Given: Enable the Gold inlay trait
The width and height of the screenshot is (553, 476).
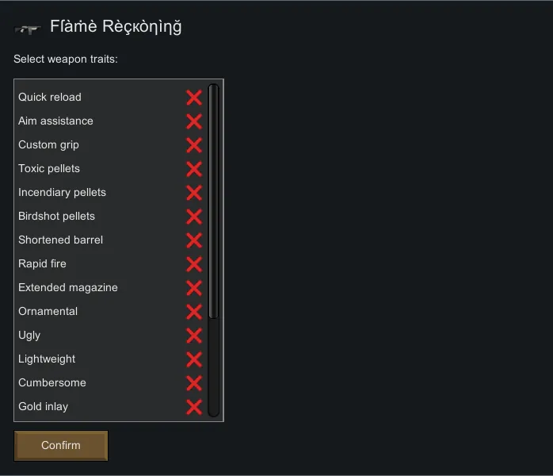Looking at the screenshot, I should [194, 407].
